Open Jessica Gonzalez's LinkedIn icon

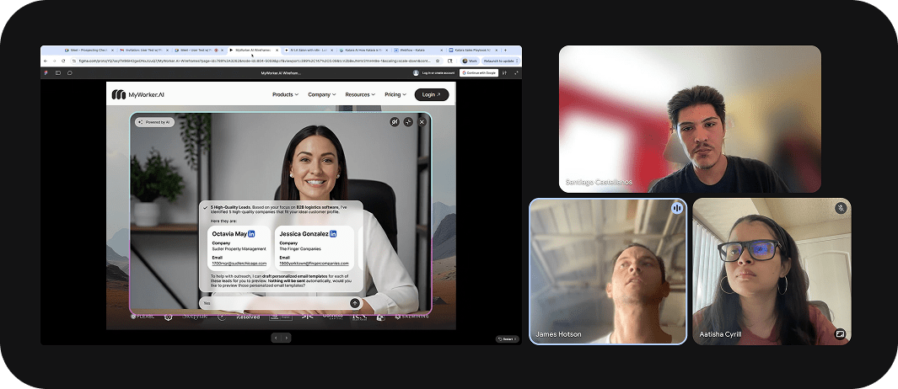click(x=333, y=233)
